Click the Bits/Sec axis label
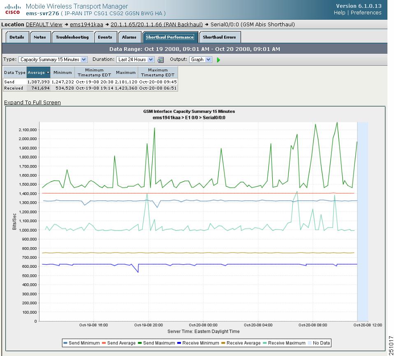Screen dimensions: 394x356 coord(14,222)
